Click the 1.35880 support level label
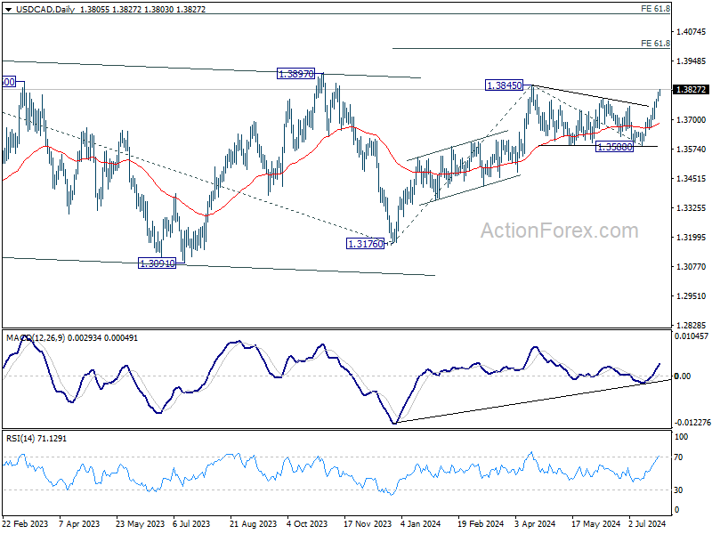Viewport: 712px width, 534px height. 614,147
